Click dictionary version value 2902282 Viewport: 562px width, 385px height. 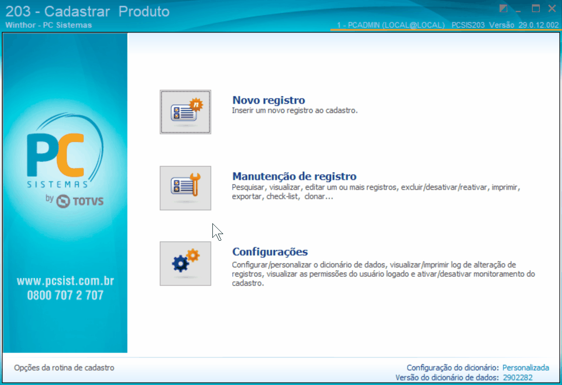(517, 377)
